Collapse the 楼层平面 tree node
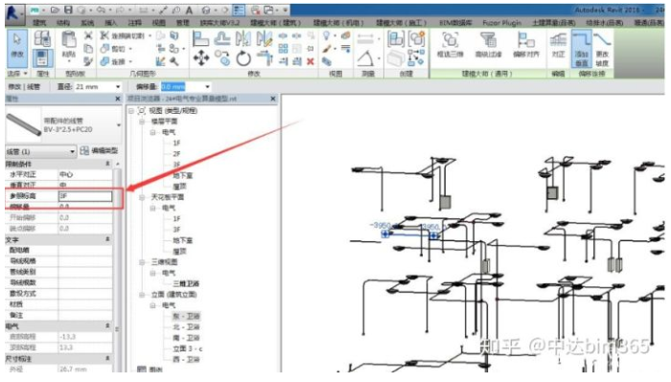 [142, 122]
